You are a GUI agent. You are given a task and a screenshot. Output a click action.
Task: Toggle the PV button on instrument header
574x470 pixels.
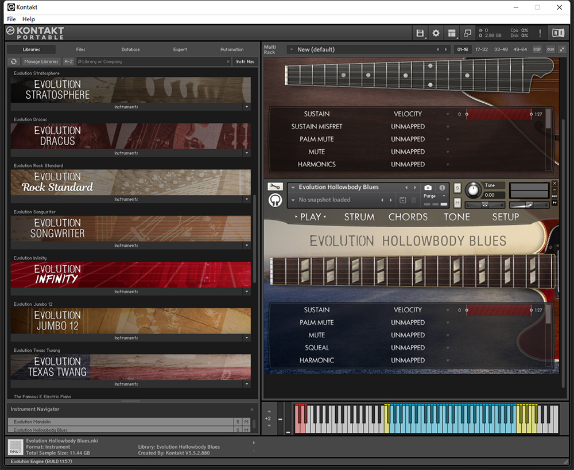554,203
